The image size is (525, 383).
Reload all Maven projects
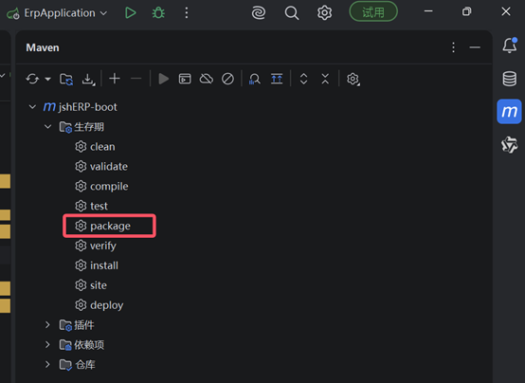32,79
